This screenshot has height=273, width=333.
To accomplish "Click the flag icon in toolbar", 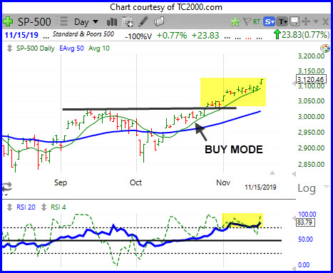I will pyautogui.click(x=247, y=21).
